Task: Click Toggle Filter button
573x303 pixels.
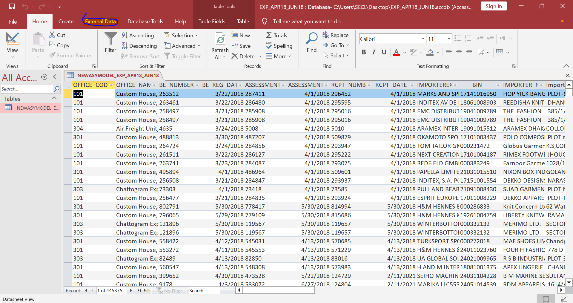Action: (182, 56)
